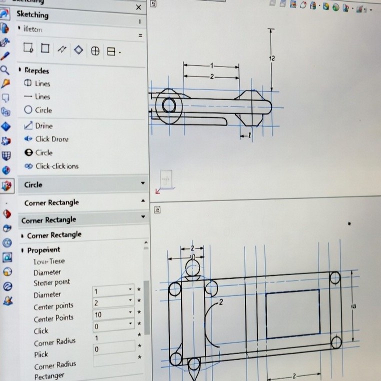This screenshot has height=381, width=381.
Task: Expand the Circle section dropdown arrow
Action: click(x=143, y=183)
